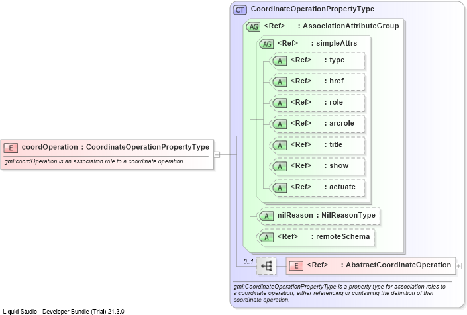This screenshot has height=315, width=467.
Task: Click the AG icon of AssociationAttributeGroup
Action: [x=253, y=26]
